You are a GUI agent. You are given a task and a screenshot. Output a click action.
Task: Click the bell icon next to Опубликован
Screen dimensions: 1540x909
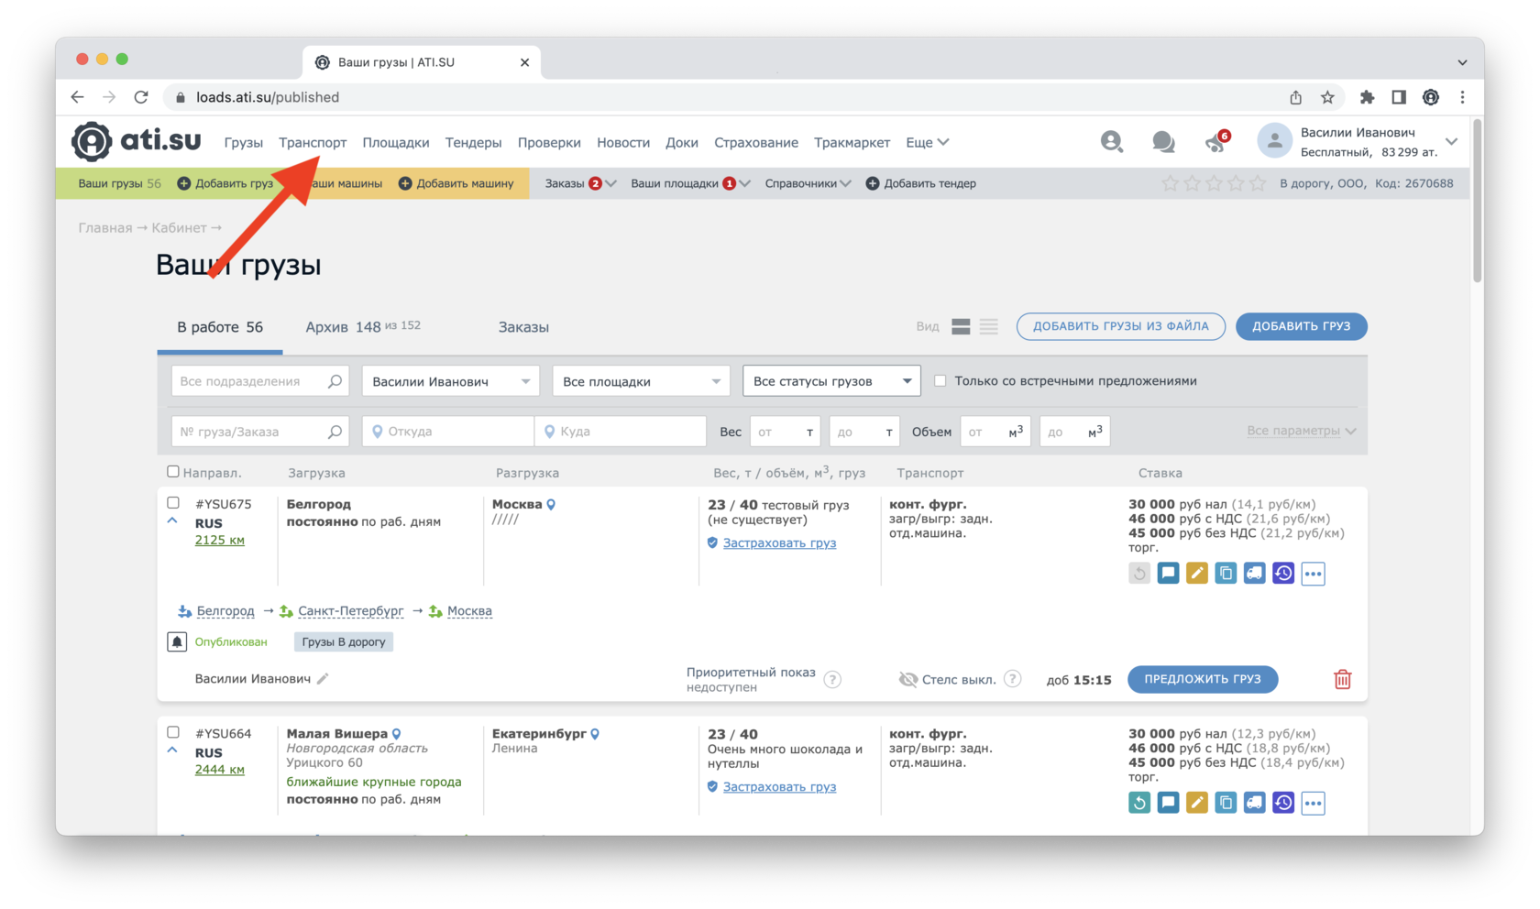pyautogui.click(x=177, y=641)
